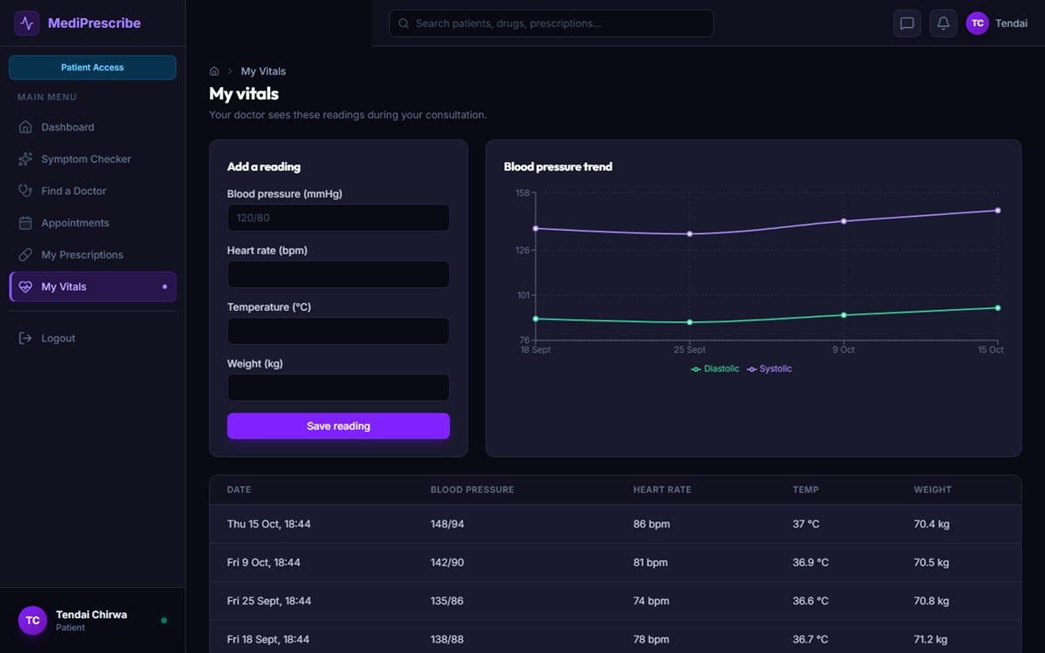This screenshot has width=1045, height=653.
Task: Toggle the Systolic legend entry
Action: [769, 369]
